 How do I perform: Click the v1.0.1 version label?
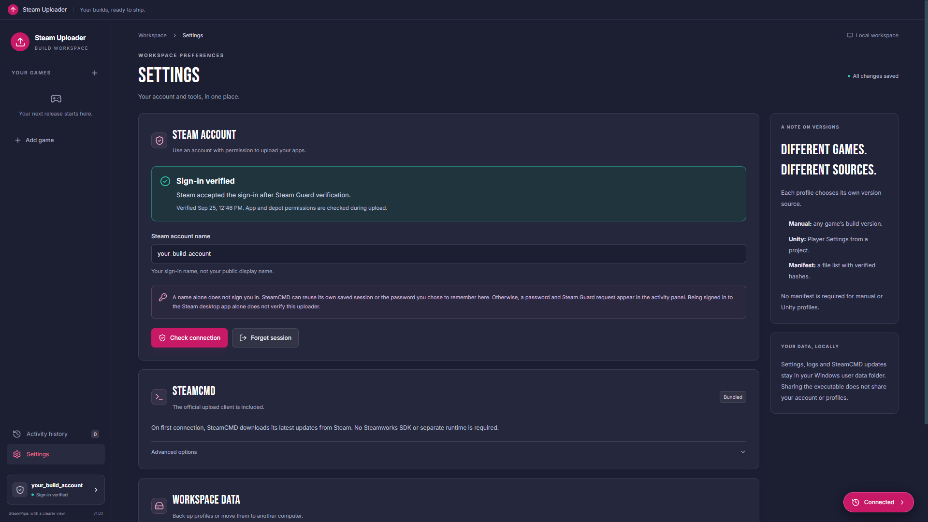point(98,513)
